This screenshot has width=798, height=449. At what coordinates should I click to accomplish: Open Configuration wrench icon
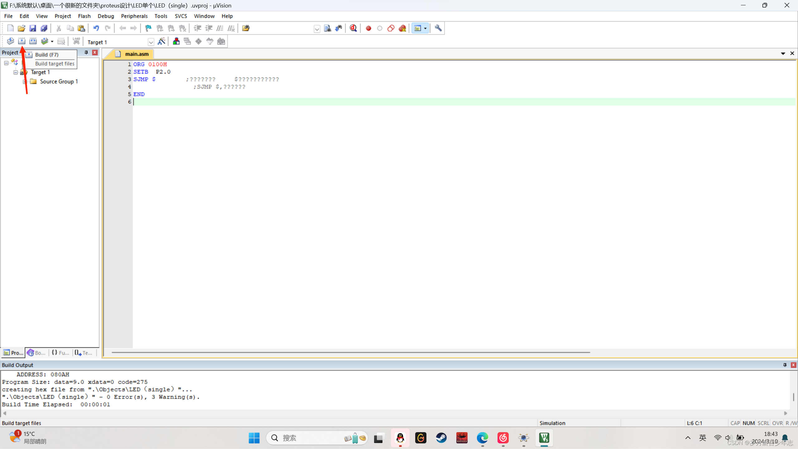click(438, 28)
